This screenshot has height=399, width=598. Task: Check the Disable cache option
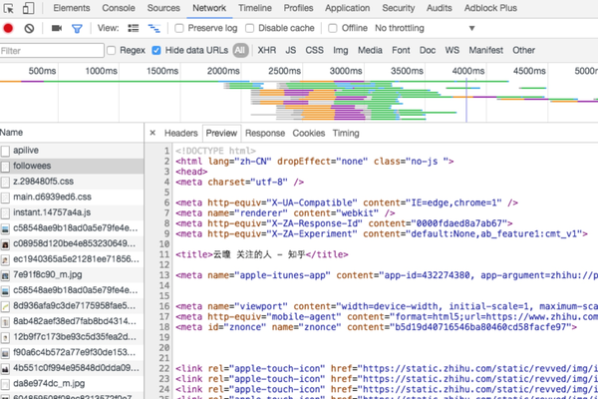(x=250, y=29)
